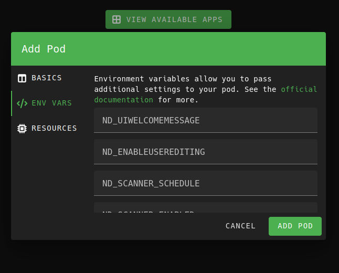The image size is (339, 273).
Task: Cancel the Add Pod dialog
Action: [240, 226]
